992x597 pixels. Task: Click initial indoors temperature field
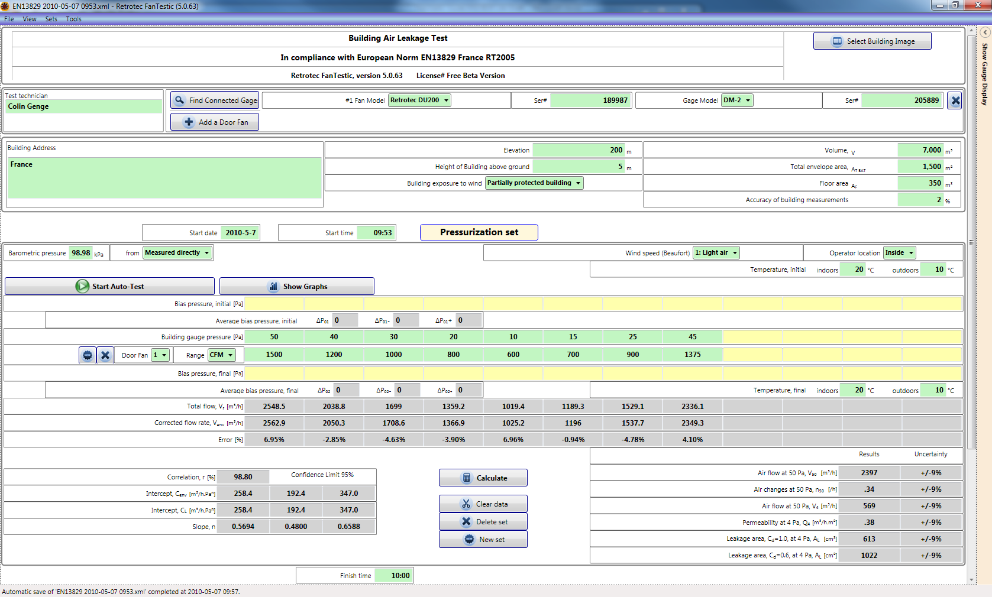coord(853,270)
